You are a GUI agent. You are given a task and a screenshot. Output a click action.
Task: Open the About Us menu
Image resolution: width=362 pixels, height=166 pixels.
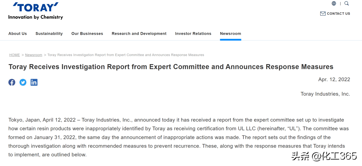(17, 34)
